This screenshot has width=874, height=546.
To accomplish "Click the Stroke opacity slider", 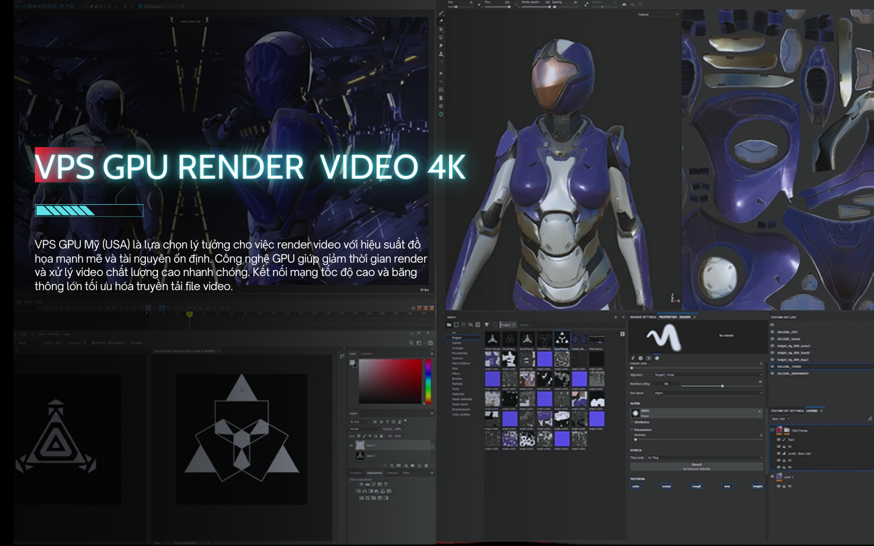I will click(536, 7).
